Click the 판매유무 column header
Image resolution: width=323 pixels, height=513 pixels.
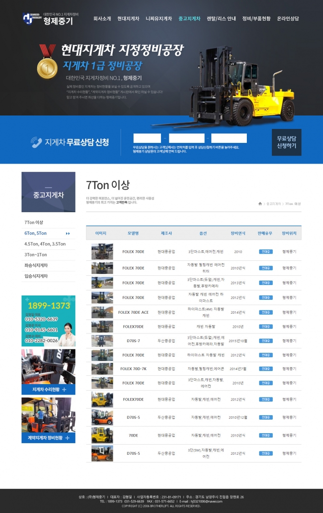pyautogui.click(x=265, y=233)
